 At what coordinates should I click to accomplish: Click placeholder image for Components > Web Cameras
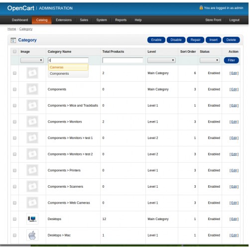point(32,203)
